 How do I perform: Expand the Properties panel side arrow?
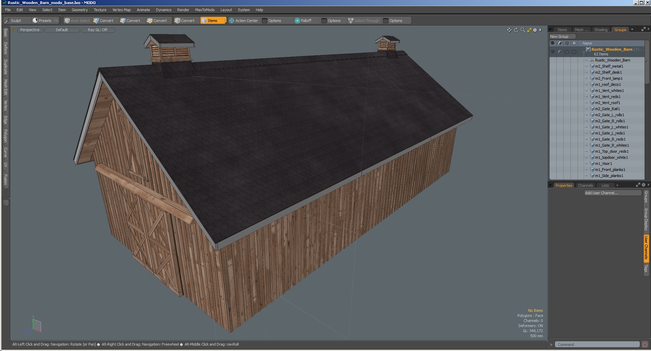[648, 185]
